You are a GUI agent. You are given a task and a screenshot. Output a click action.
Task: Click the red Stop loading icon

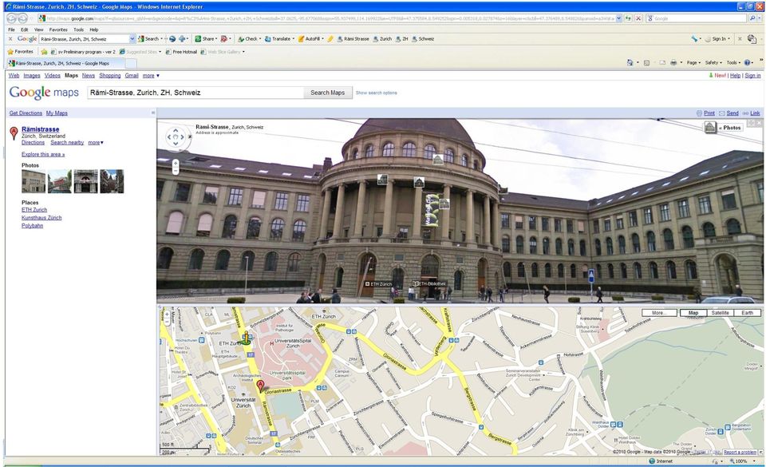pos(638,18)
